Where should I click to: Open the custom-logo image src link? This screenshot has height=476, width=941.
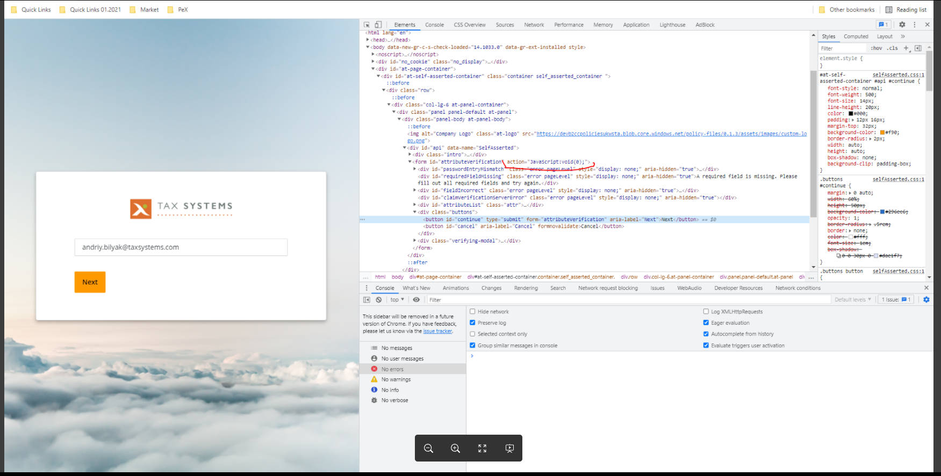coord(671,134)
